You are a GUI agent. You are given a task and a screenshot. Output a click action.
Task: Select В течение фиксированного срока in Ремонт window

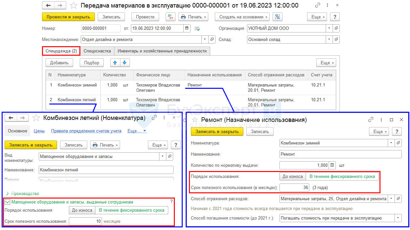tap(342, 176)
